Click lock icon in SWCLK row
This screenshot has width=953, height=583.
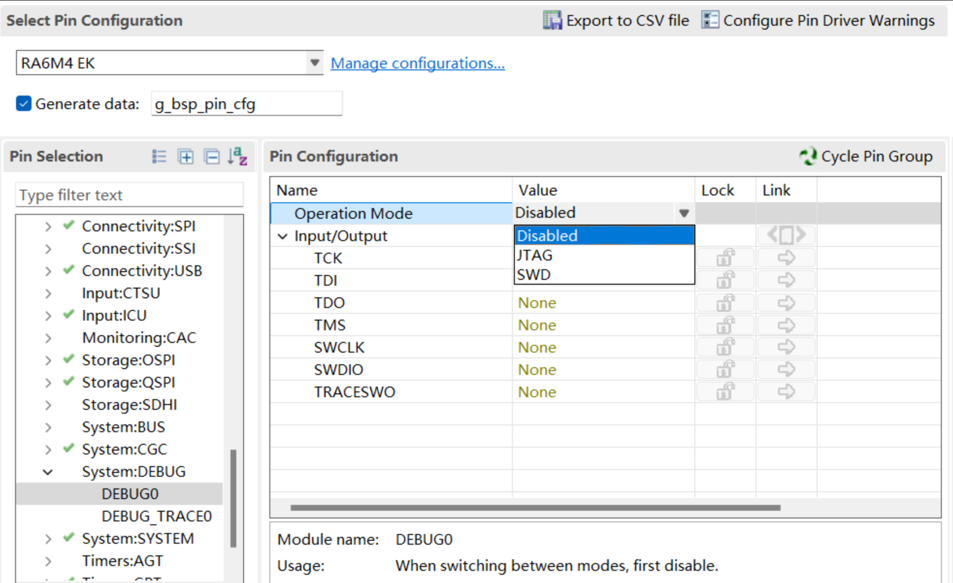click(x=725, y=347)
